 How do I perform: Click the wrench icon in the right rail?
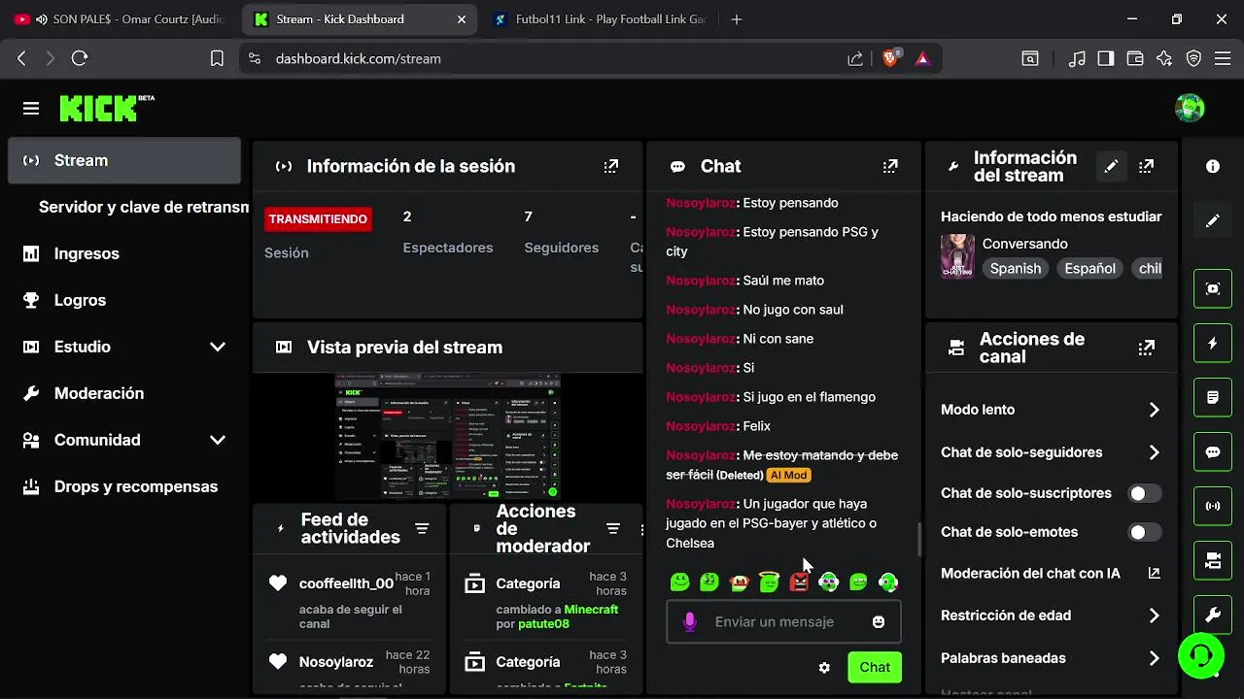click(x=1212, y=615)
